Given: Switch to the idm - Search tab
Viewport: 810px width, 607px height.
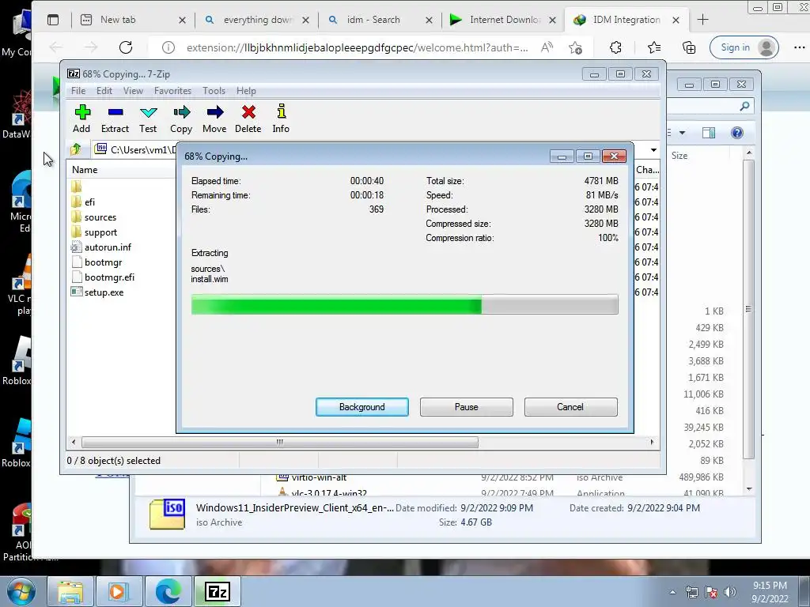Looking at the screenshot, I should pos(380,20).
